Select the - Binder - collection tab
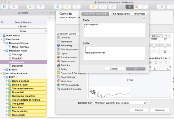The height and width of the screenshot is (119, 174). [24, 26]
